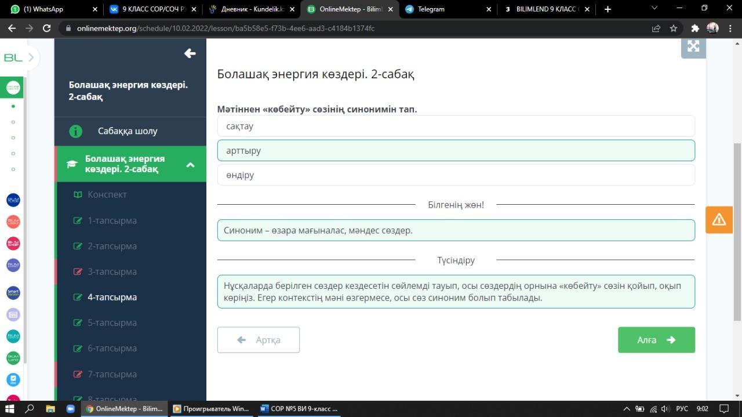Click the orange warning report icon
742x417 pixels.
pyautogui.click(x=719, y=219)
